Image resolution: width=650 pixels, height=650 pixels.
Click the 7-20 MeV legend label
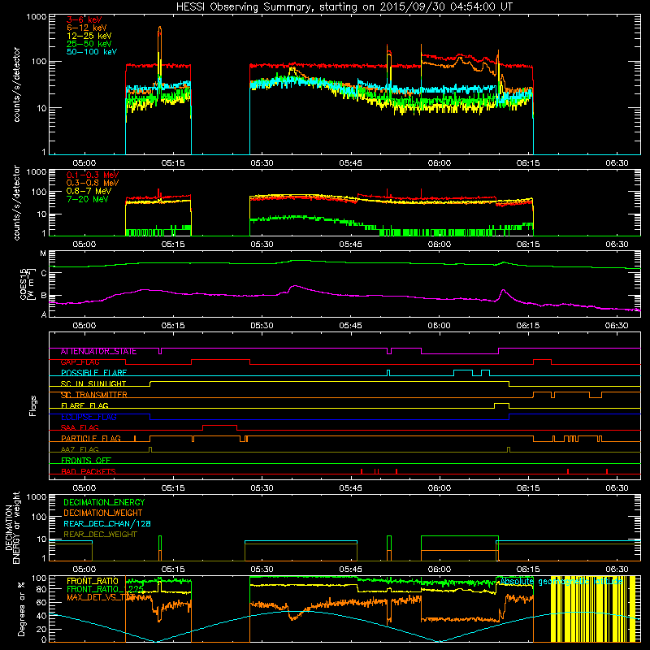pyautogui.click(x=88, y=199)
